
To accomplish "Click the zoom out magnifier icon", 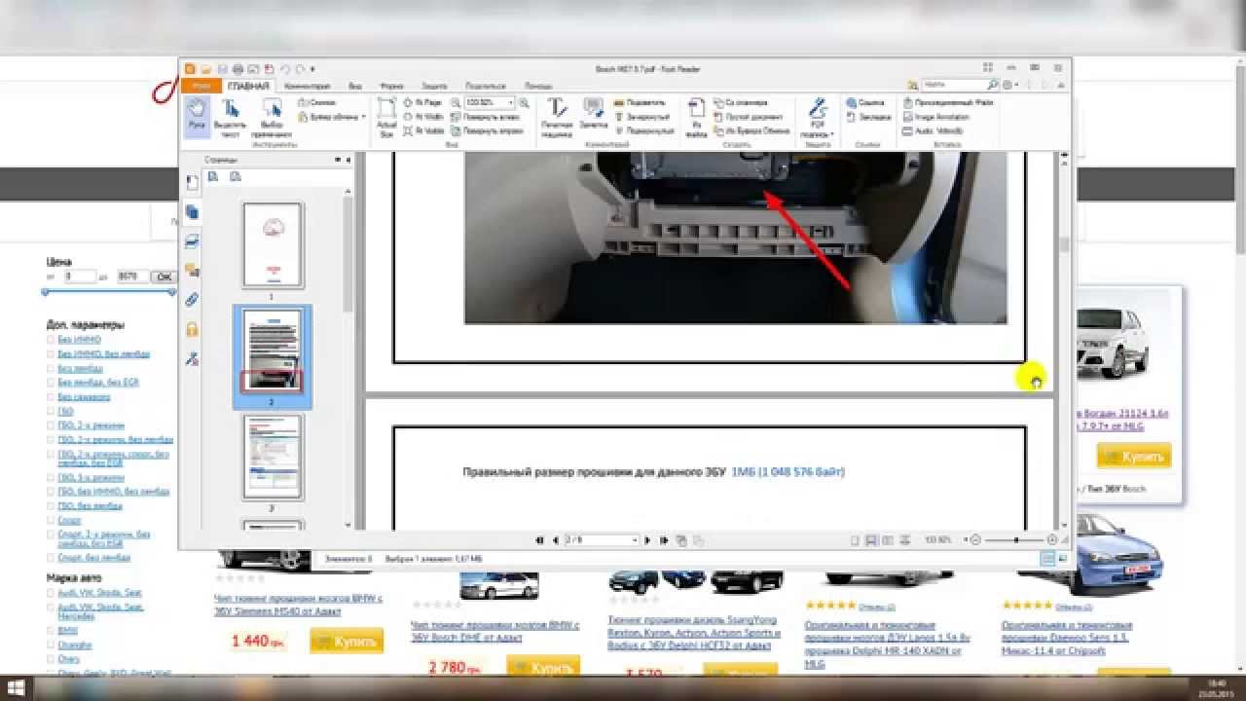I will [x=457, y=102].
